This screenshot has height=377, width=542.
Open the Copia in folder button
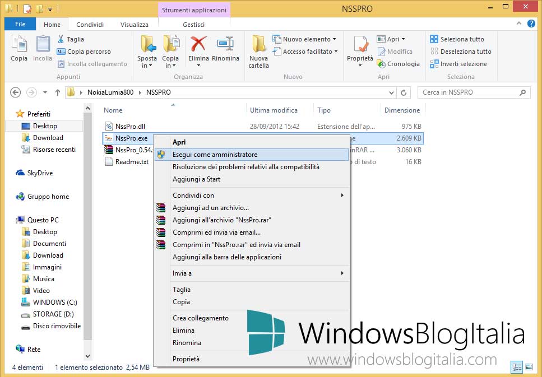pos(170,52)
